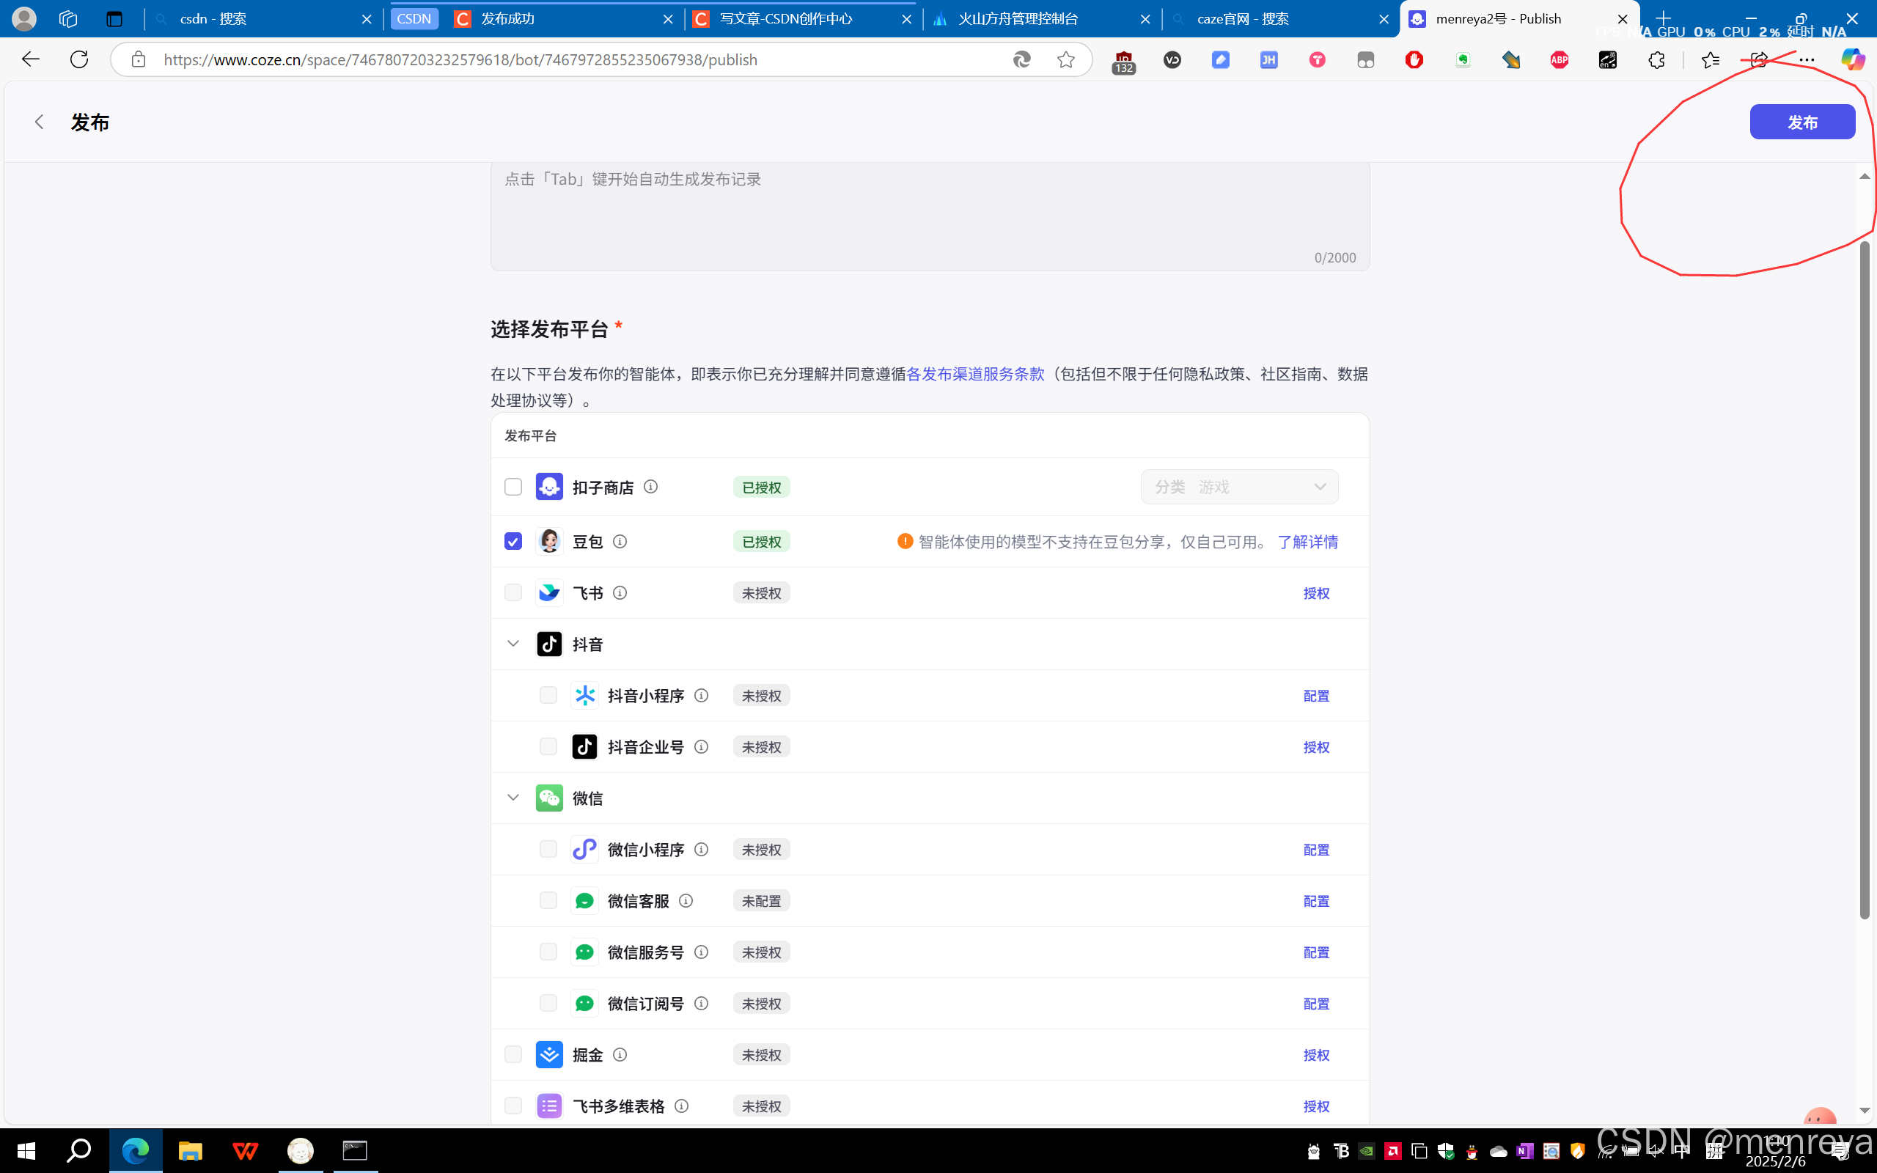
Task: Uncheck the 豆包 platform checkbox
Action: 513,541
